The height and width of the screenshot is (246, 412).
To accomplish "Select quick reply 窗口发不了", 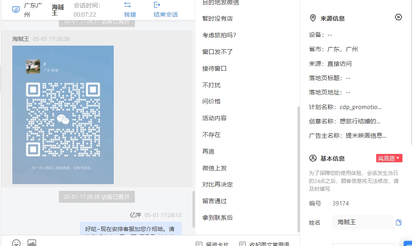I will [x=218, y=52].
